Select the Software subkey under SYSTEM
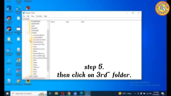The image size is (171, 96). pyautogui.click(x=36, y=67)
